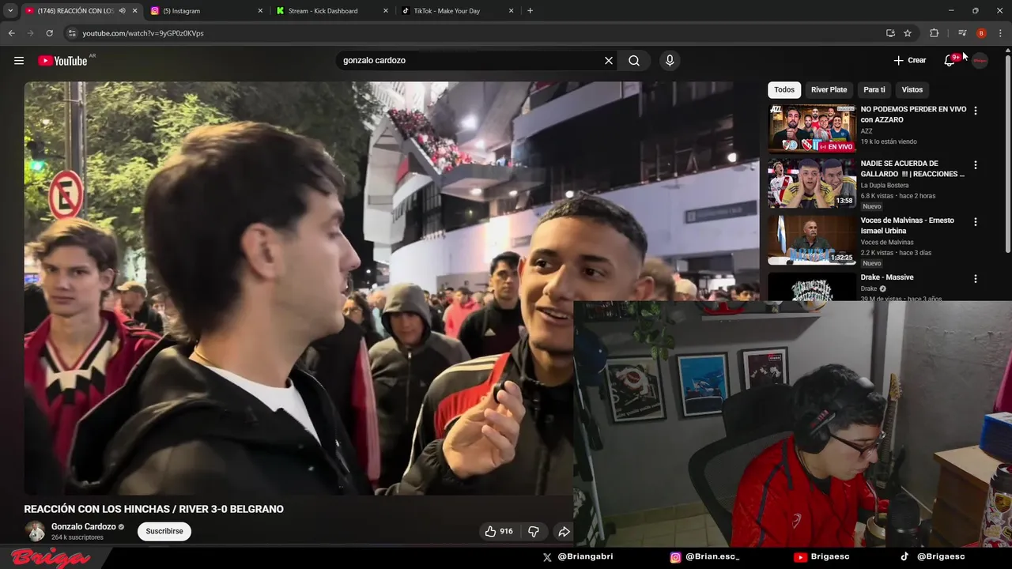The image size is (1012, 569).
Task: Dislike the video with thumbs down
Action: (x=534, y=532)
